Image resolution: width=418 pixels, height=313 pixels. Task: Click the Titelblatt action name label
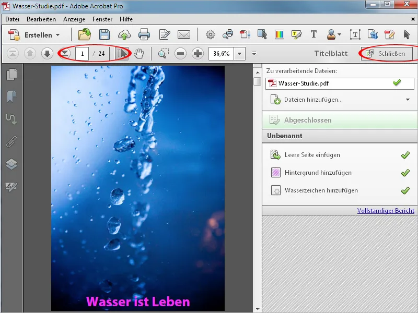331,54
